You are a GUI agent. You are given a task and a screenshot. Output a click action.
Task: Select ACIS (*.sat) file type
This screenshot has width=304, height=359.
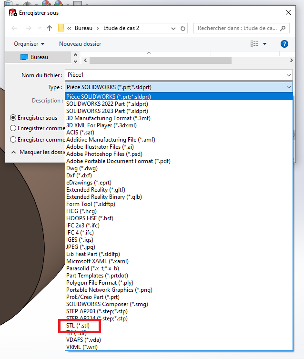[x=179, y=133]
